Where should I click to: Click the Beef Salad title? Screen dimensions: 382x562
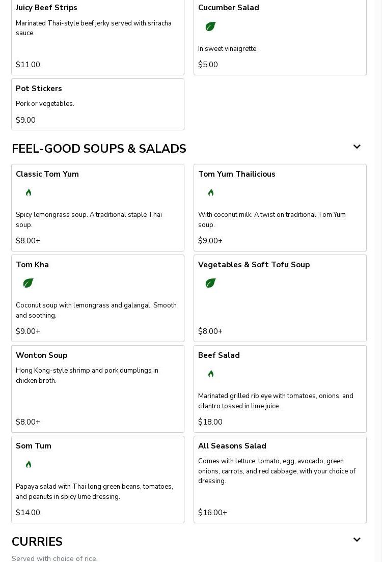coord(219,355)
